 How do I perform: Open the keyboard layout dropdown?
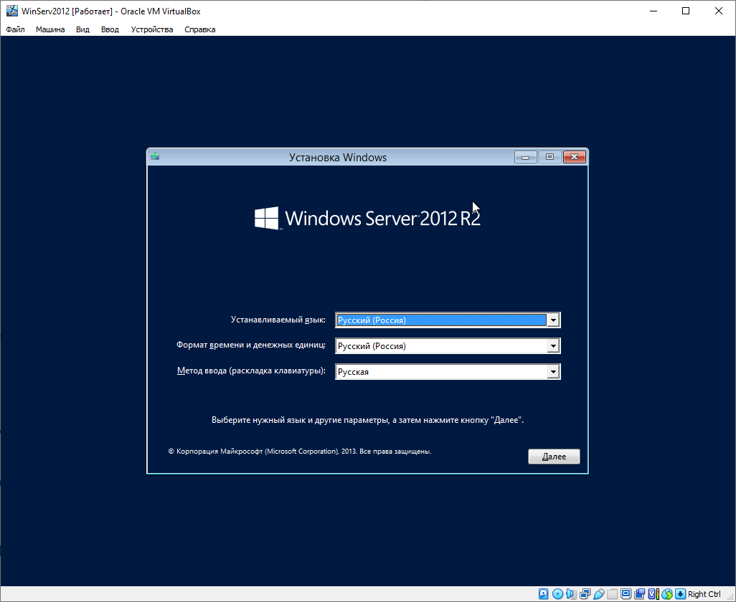tap(448, 372)
